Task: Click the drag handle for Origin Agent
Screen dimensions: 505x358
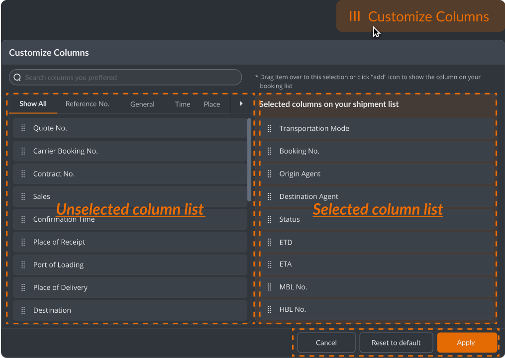Action: [x=269, y=174]
